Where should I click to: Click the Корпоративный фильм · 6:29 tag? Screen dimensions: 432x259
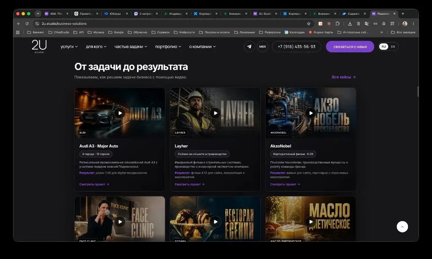click(x=293, y=154)
